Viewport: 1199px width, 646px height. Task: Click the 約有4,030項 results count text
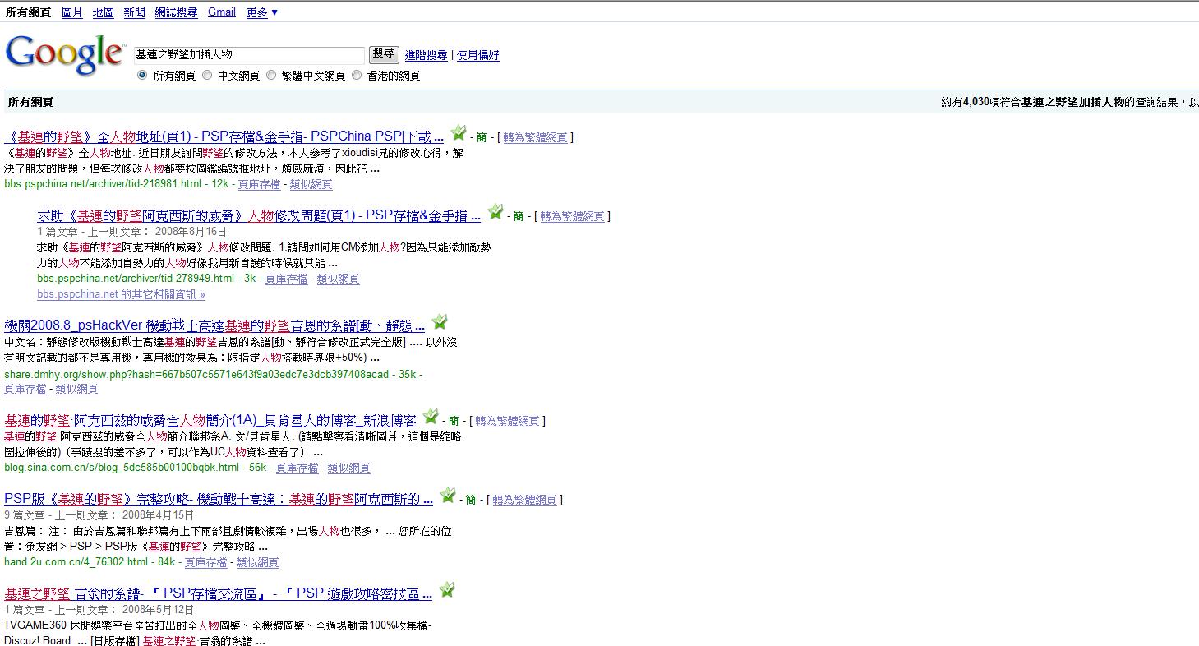point(1070,102)
